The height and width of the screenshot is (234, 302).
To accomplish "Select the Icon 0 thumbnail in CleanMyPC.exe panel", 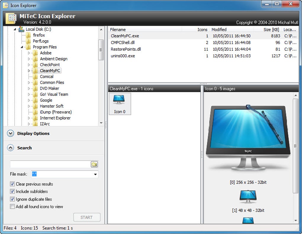I will click(120, 104).
